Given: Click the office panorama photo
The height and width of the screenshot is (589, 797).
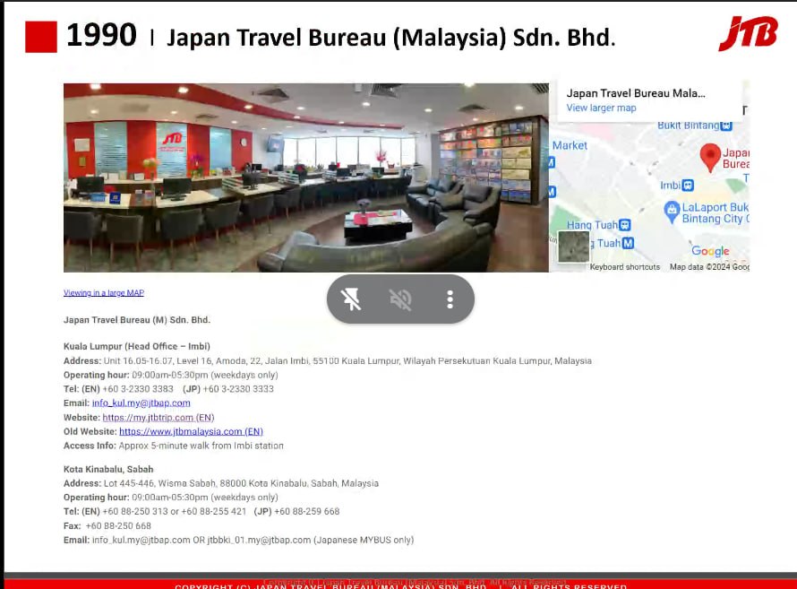Looking at the screenshot, I should click(x=306, y=178).
